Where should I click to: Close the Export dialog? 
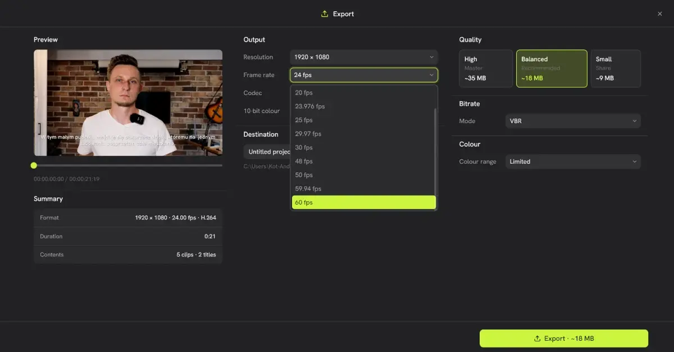pyautogui.click(x=660, y=14)
